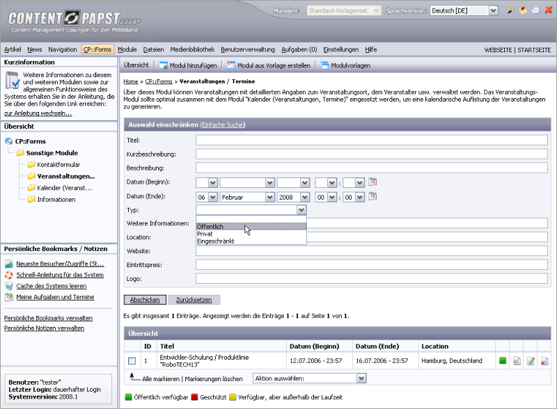Viewport: 557px width, 409px height.
Task: Open the minute dropdown for Datum (Ende)
Action: click(x=354, y=197)
